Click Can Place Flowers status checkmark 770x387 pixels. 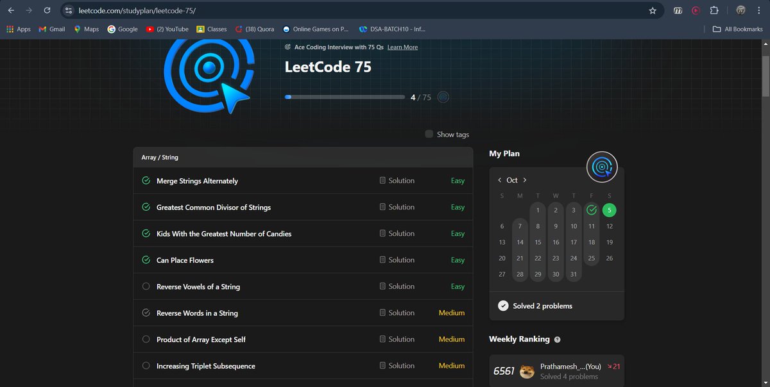tap(146, 260)
